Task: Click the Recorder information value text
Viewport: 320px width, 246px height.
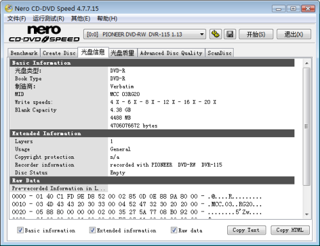Action: pos(166,165)
